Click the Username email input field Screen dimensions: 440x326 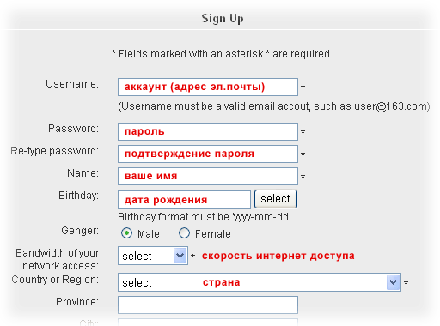point(208,87)
